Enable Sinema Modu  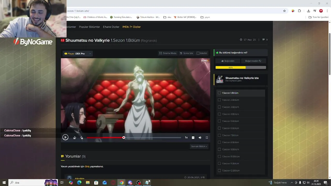tap(168, 53)
